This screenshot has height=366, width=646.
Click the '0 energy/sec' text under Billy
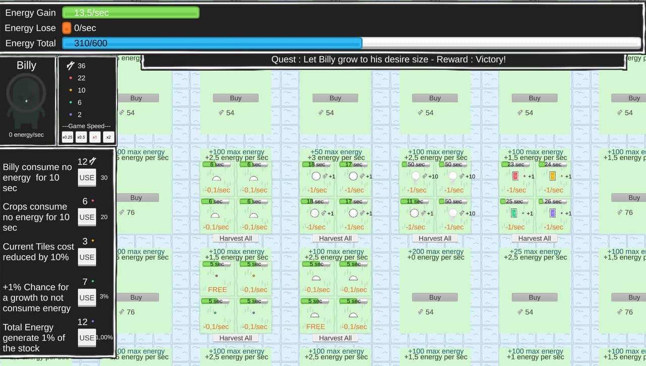[x=26, y=135]
